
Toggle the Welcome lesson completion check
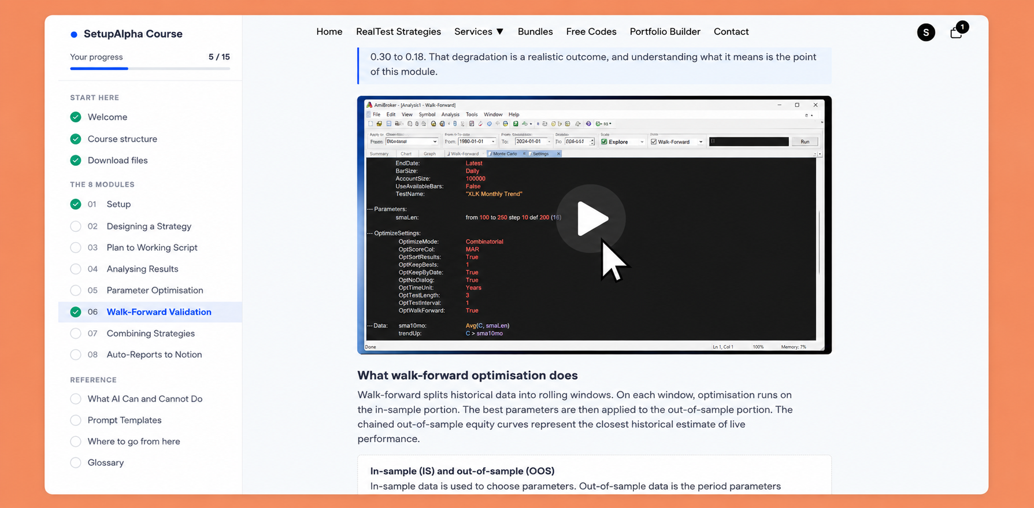click(76, 117)
